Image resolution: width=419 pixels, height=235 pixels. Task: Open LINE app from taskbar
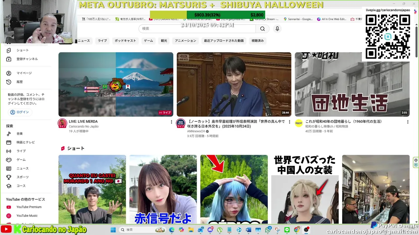click(287, 230)
